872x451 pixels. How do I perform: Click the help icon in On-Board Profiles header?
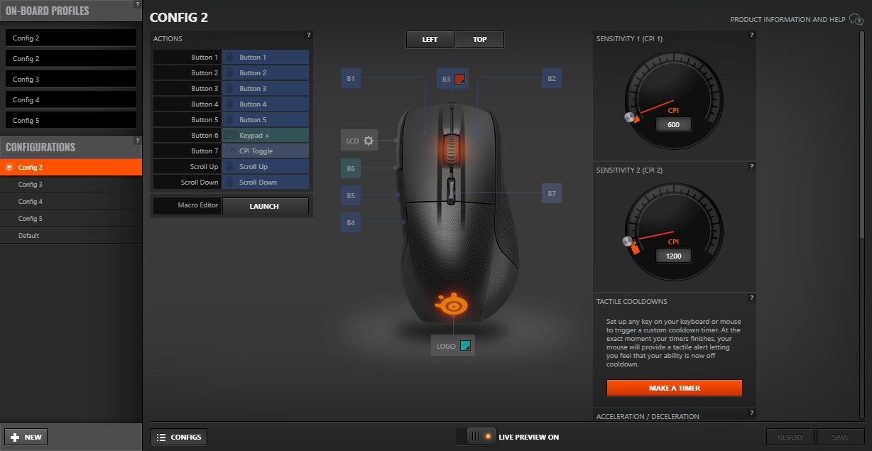pos(138,4)
